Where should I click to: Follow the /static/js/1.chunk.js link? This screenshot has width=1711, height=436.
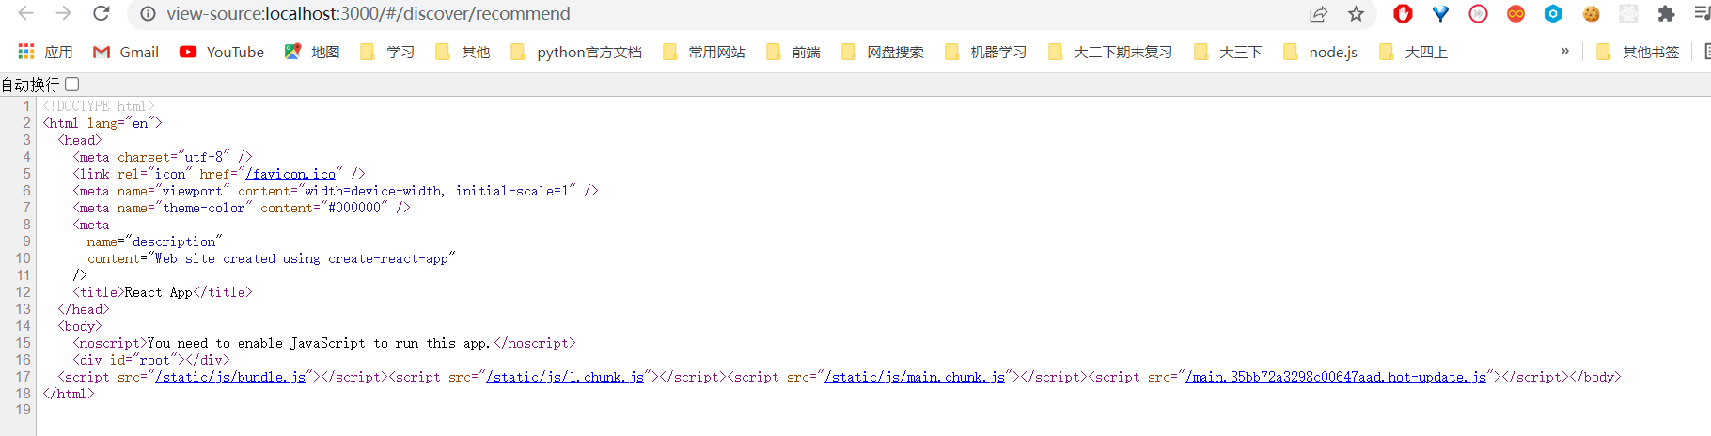pos(565,377)
